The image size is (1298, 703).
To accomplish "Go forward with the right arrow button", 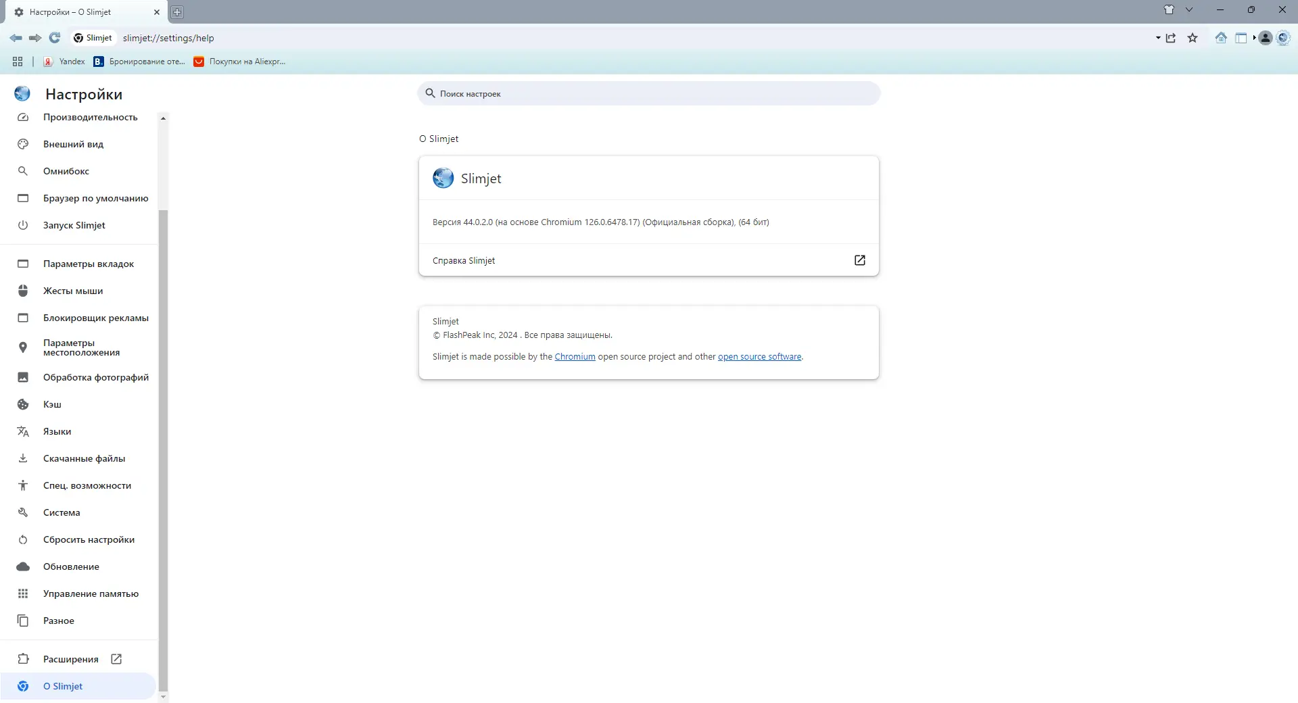I will pyautogui.click(x=35, y=38).
